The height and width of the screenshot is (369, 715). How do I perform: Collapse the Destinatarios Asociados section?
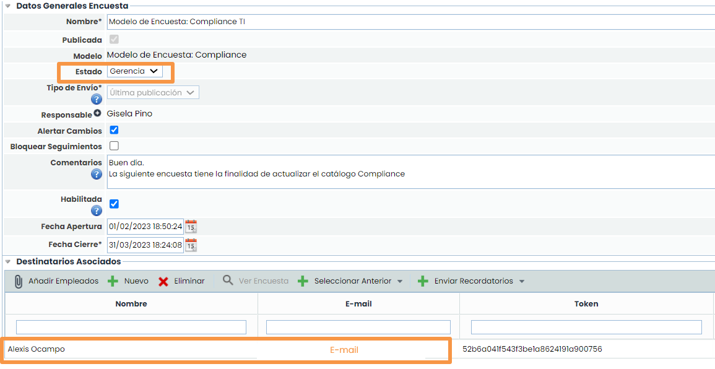point(8,262)
